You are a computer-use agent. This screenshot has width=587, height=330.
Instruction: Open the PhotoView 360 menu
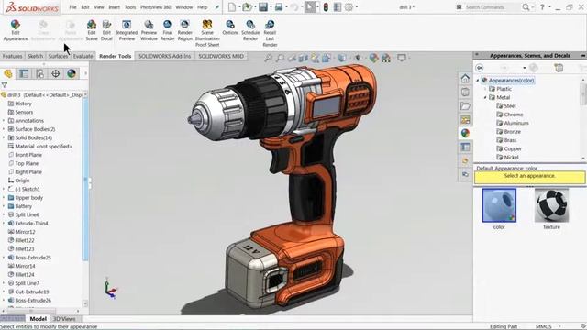pos(156,7)
